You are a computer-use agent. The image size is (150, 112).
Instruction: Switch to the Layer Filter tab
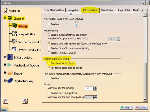(x=124, y=10)
